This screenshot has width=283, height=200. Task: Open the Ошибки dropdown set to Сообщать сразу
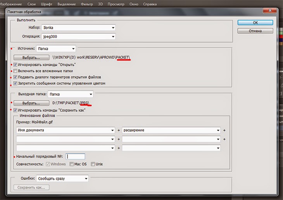pos(62,179)
